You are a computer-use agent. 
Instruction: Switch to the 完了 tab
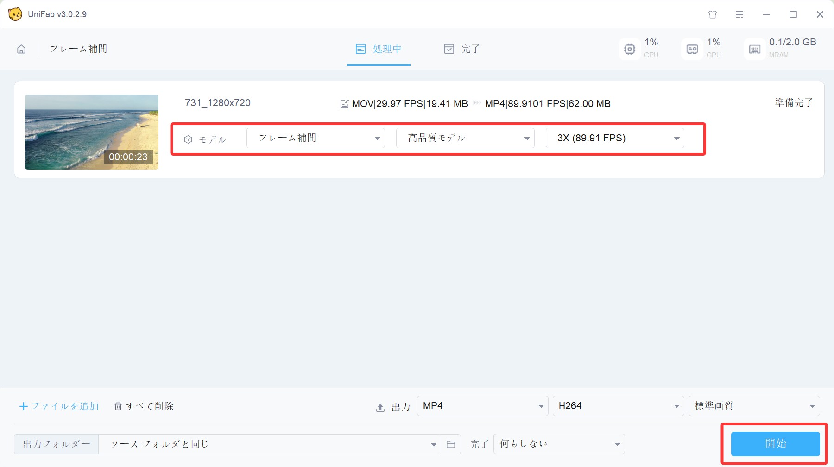(462, 49)
